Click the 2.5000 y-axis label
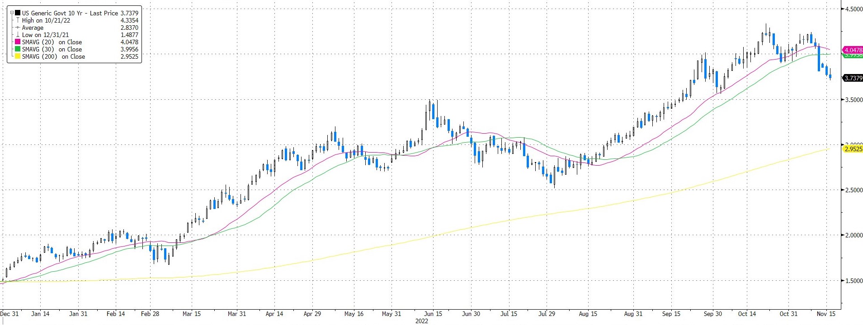This screenshot has width=863, height=325. point(854,190)
